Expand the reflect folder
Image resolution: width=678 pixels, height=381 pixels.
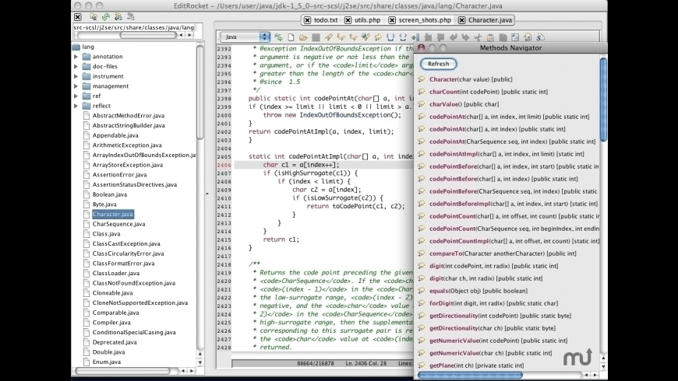pyautogui.click(x=76, y=106)
